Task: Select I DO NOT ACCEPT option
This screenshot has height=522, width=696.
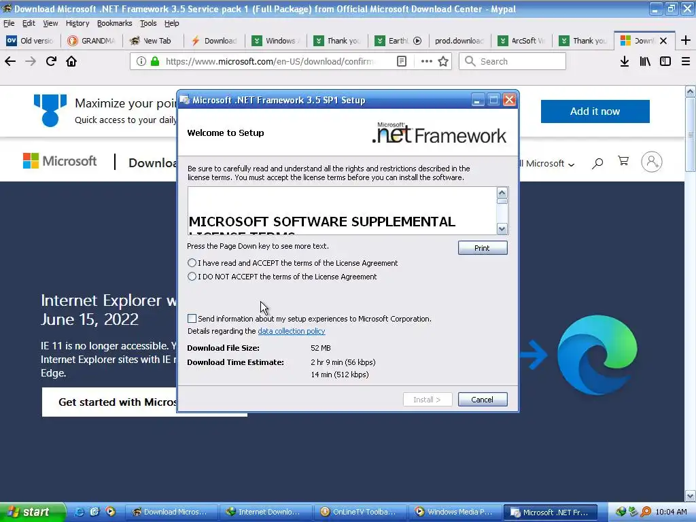Action: coord(192,277)
